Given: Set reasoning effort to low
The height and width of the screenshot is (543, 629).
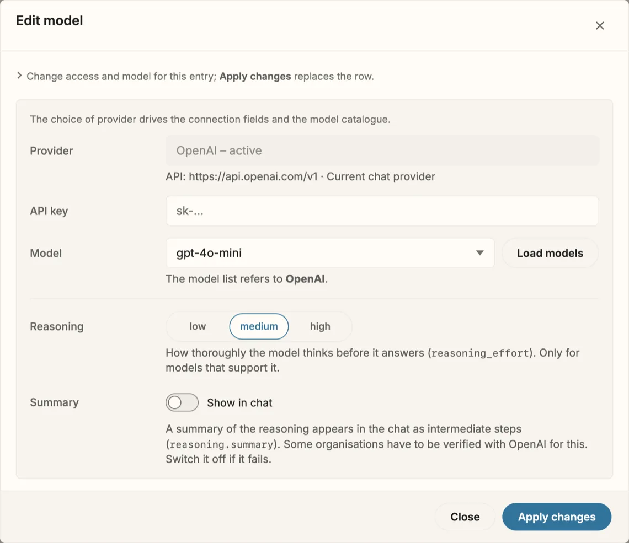Looking at the screenshot, I should pos(198,326).
